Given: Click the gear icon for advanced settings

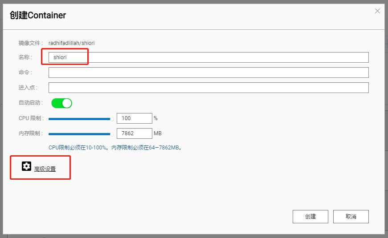Looking at the screenshot, I should [x=26, y=166].
